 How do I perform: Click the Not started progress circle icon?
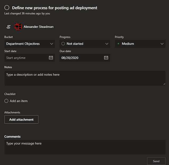(63, 44)
